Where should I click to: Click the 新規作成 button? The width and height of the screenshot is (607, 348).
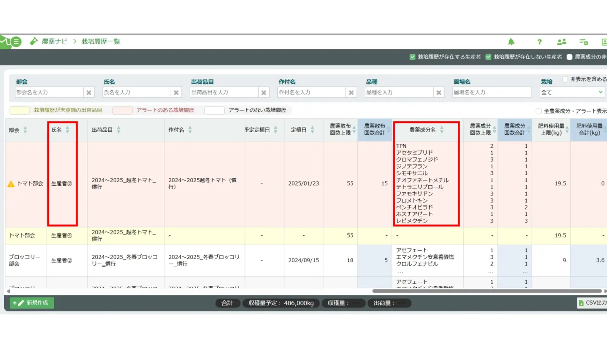(32, 303)
